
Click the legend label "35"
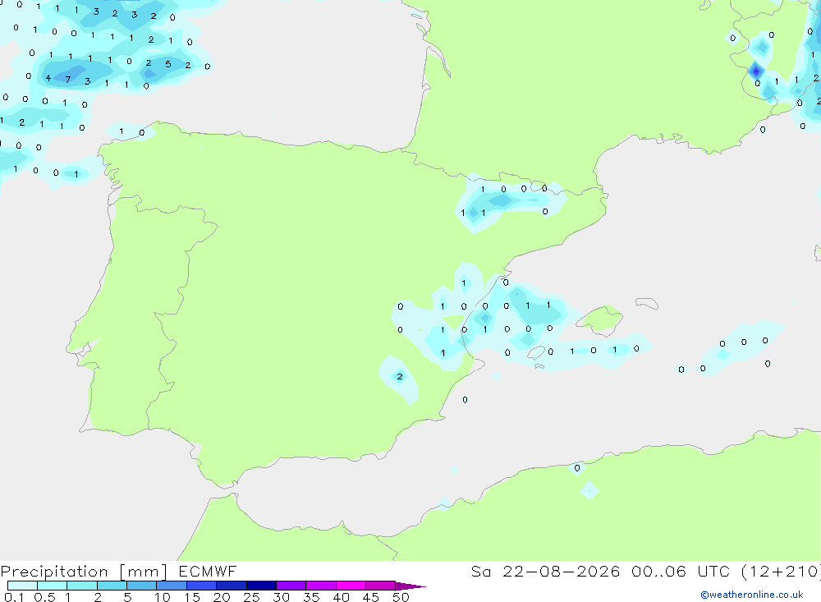pos(311,597)
